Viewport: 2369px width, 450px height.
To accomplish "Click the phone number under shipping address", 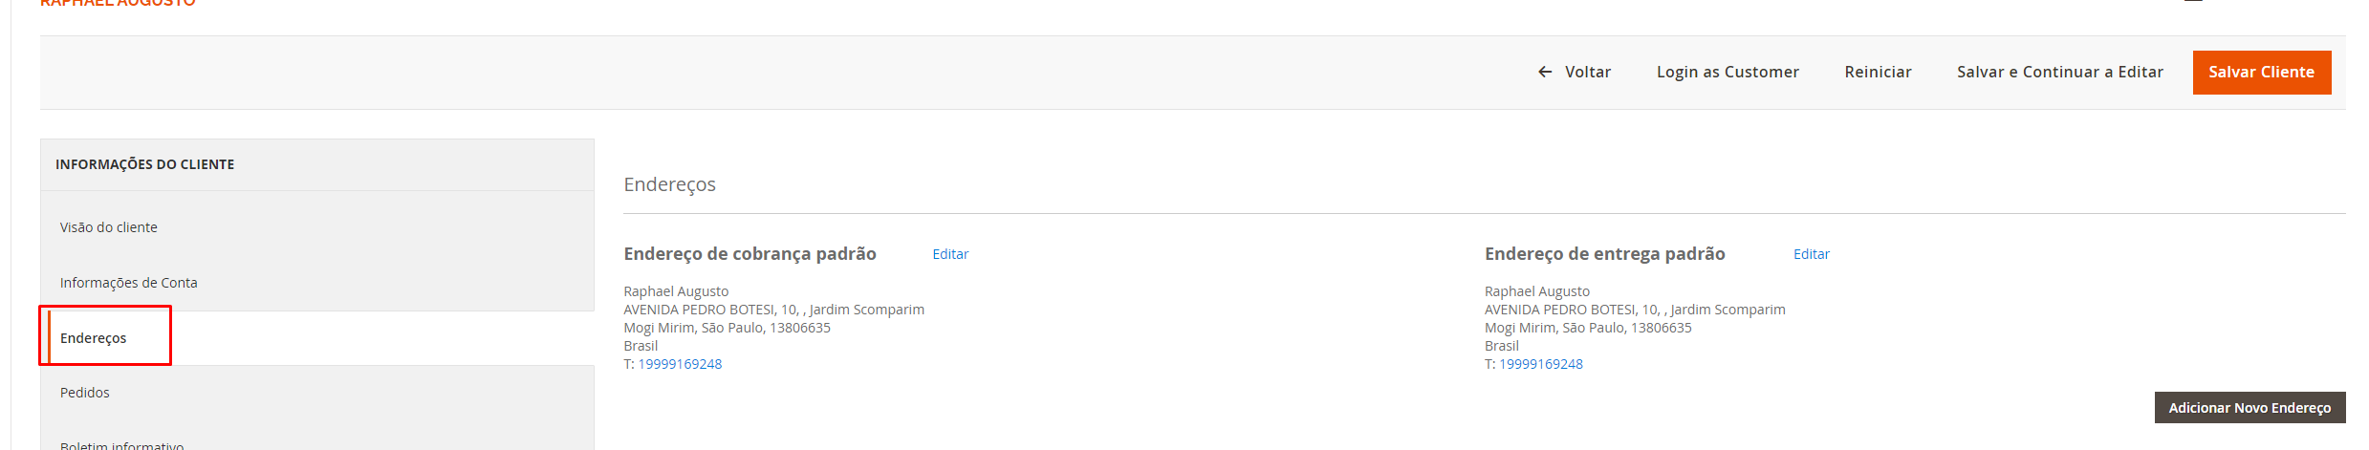I will [1540, 364].
